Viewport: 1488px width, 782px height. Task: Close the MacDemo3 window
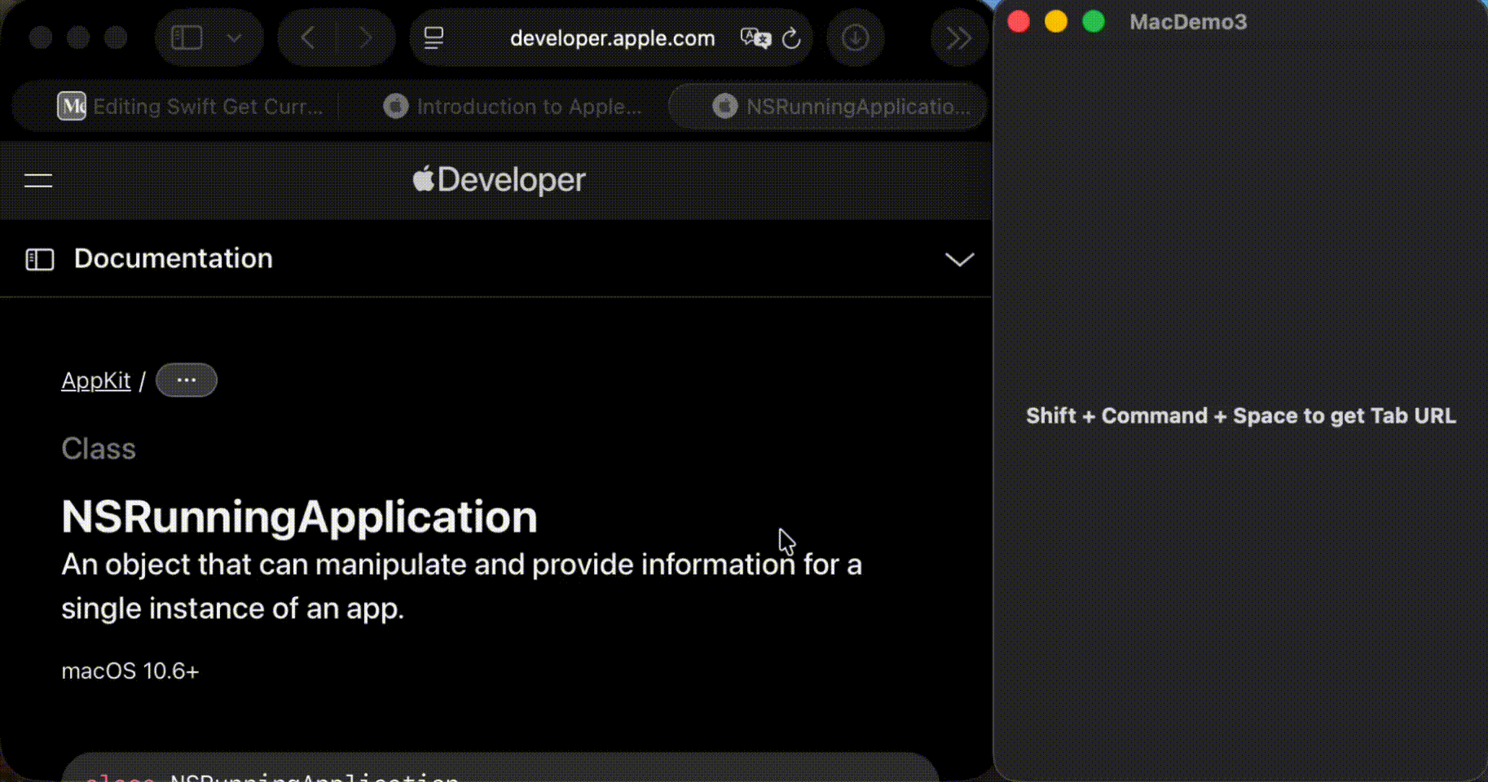pyautogui.click(x=1019, y=22)
